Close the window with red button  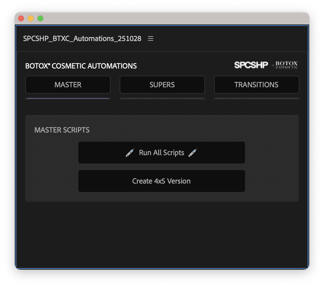click(21, 18)
